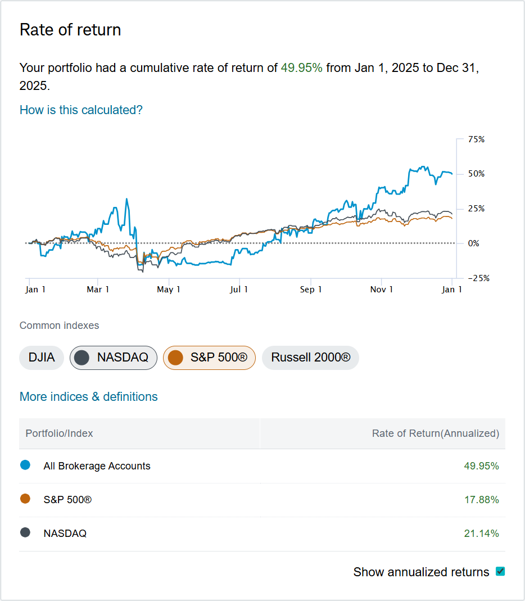This screenshot has height=601, width=525.
Task: Click the dark circle icon in NASDAQ chip
Action: tap(82, 358)
